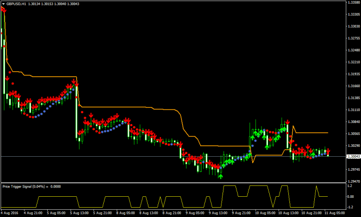Image resolution: width=361 pixels, height=217 pixels.
Task: Click the highlighted current price label 1.30043
Action: (x=352, y=156)
